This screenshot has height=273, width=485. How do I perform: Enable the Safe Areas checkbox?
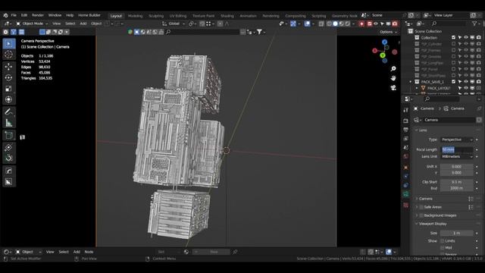421,207
